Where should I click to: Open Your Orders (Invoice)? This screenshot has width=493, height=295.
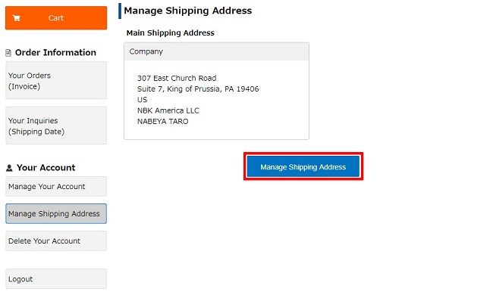coord(56,80)
